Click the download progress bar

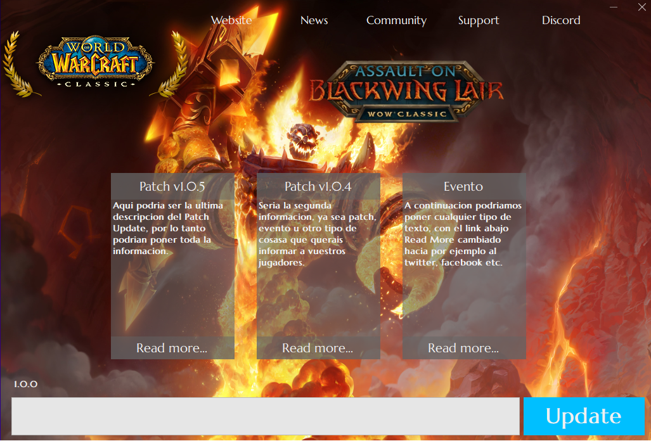point(266,416)
